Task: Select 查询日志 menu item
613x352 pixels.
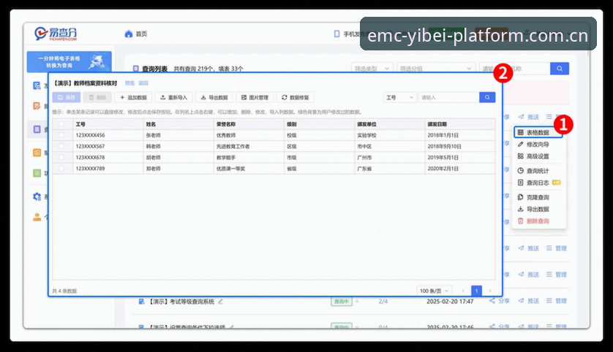Action: click(x=538, y=183)
